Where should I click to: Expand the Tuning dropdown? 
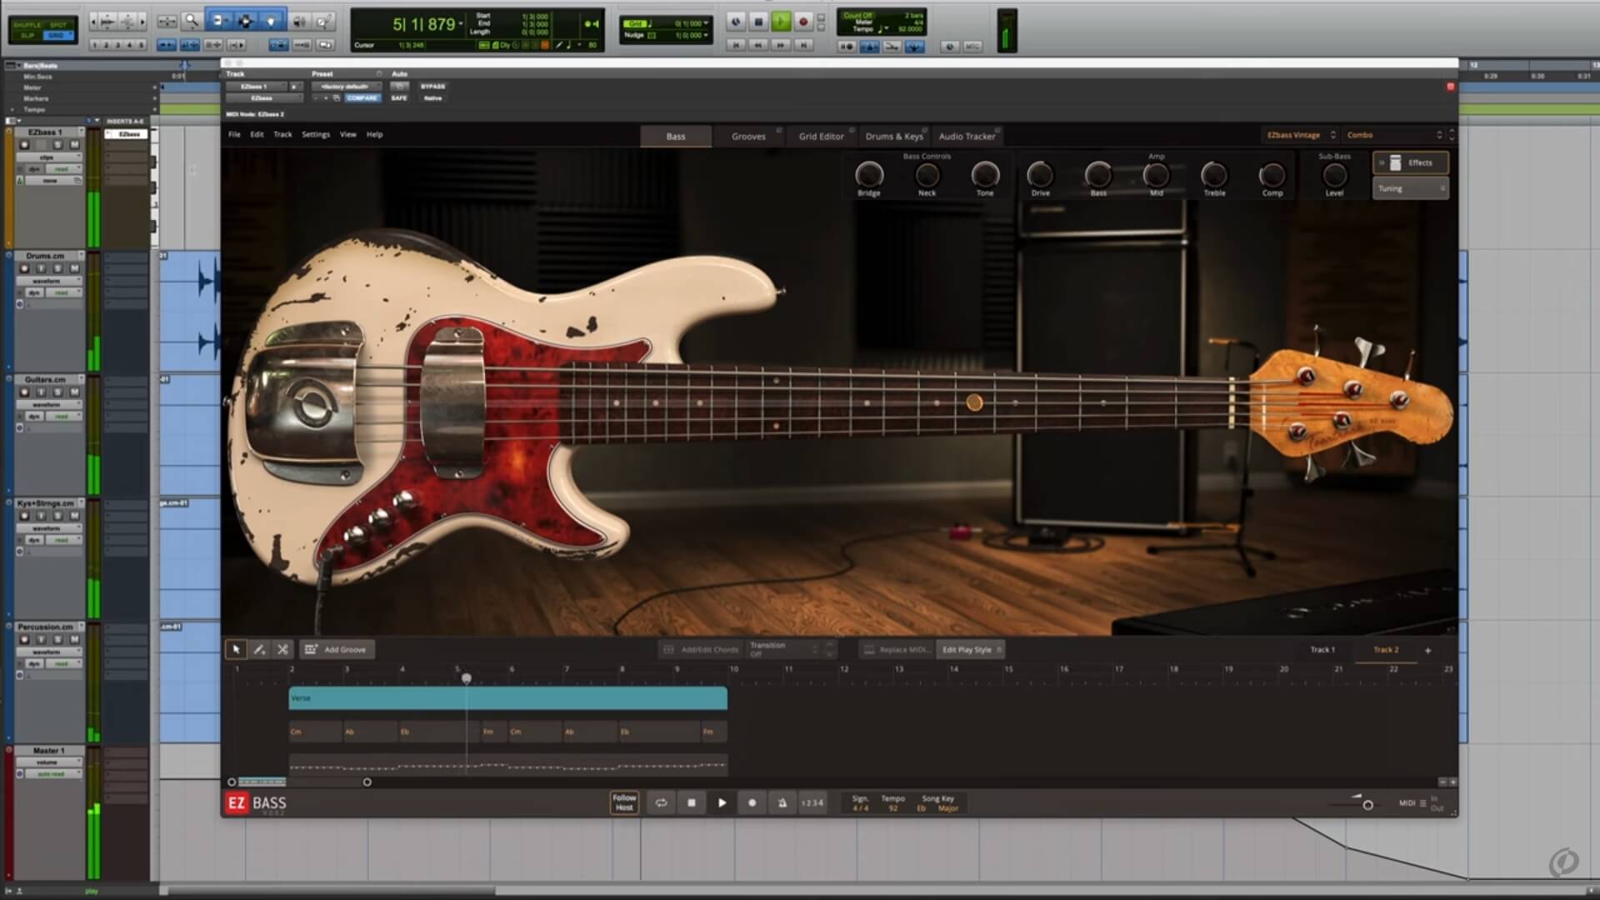[x=1411, y=188]
